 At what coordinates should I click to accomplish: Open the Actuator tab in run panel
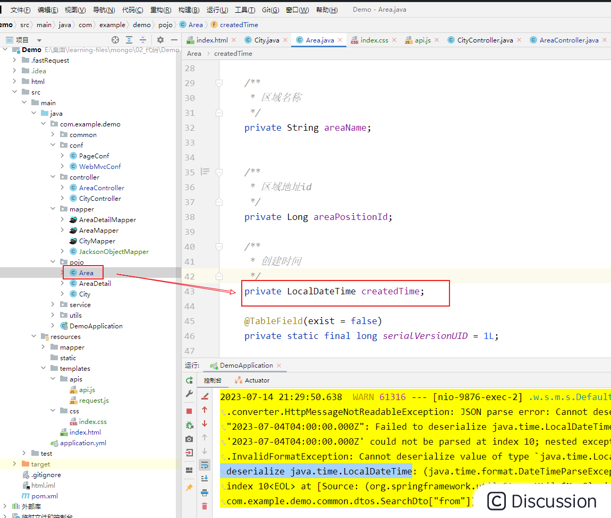252,380
